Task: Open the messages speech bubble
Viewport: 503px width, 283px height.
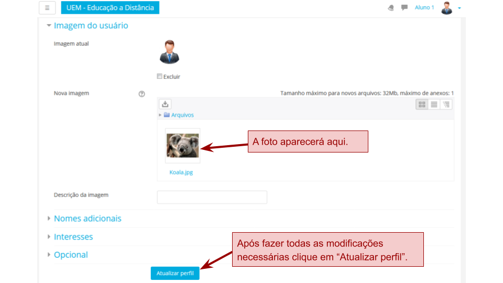Action: [404, 8]
